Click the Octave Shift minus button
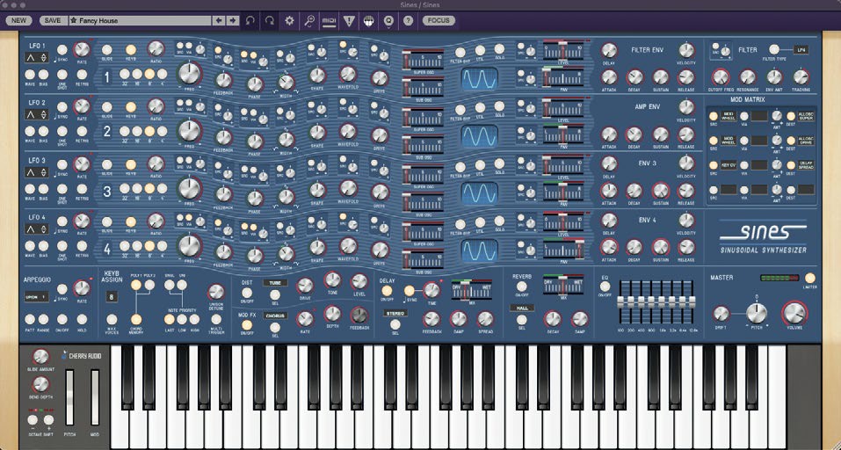This screenshot has width=841, height=450. tap(33, 420)
